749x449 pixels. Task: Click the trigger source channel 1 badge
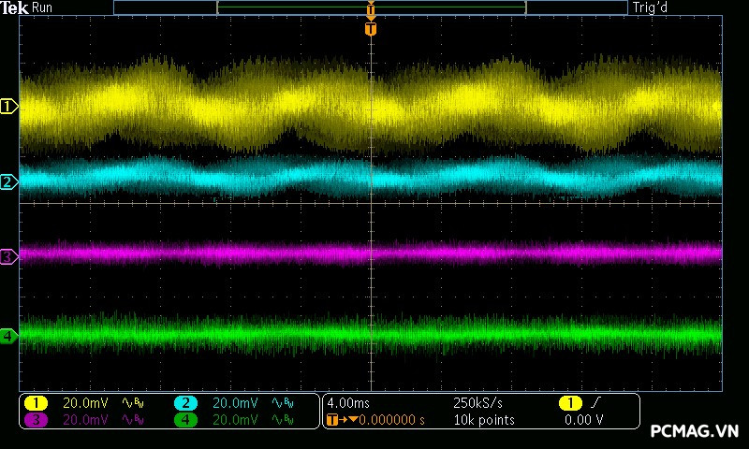click(x=568, y=403)
